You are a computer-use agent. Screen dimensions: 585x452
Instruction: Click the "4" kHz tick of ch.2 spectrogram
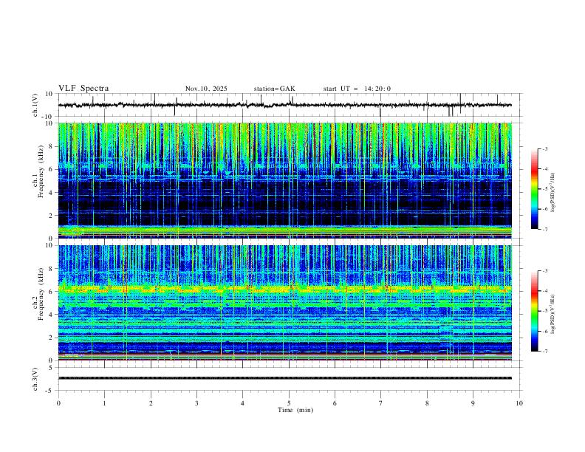pyautogui.click(x=52, y=315)
